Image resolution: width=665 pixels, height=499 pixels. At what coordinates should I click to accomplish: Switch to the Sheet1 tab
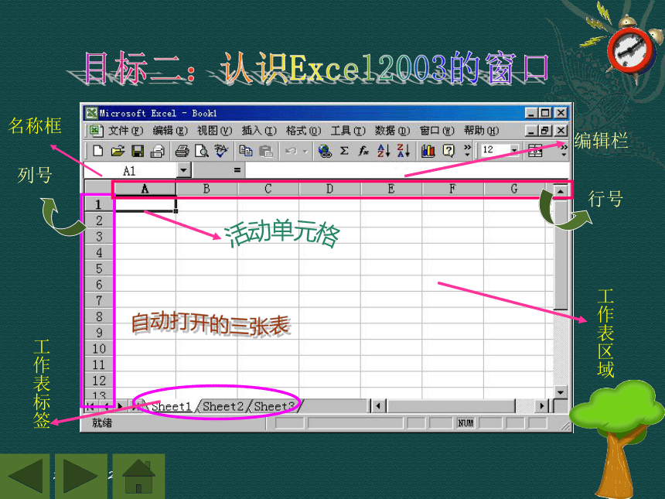(172, 406)
